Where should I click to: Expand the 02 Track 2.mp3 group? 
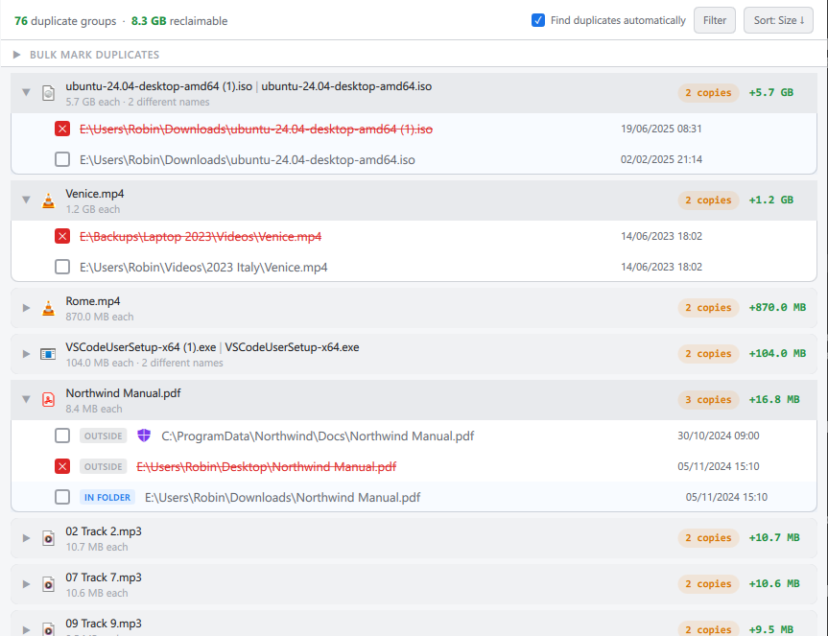[26, 538]
